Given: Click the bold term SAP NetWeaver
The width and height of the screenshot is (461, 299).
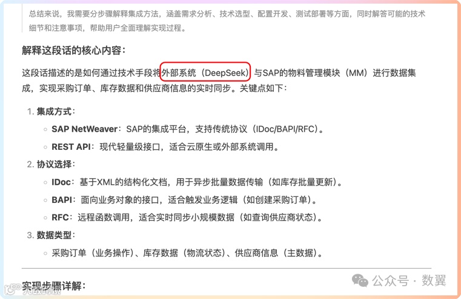Looking at the screenshot, I should 85,129.
